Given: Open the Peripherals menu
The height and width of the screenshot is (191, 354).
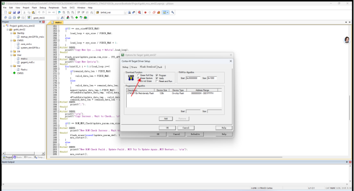Looking at the screenshot, I should tap(54, 8).
